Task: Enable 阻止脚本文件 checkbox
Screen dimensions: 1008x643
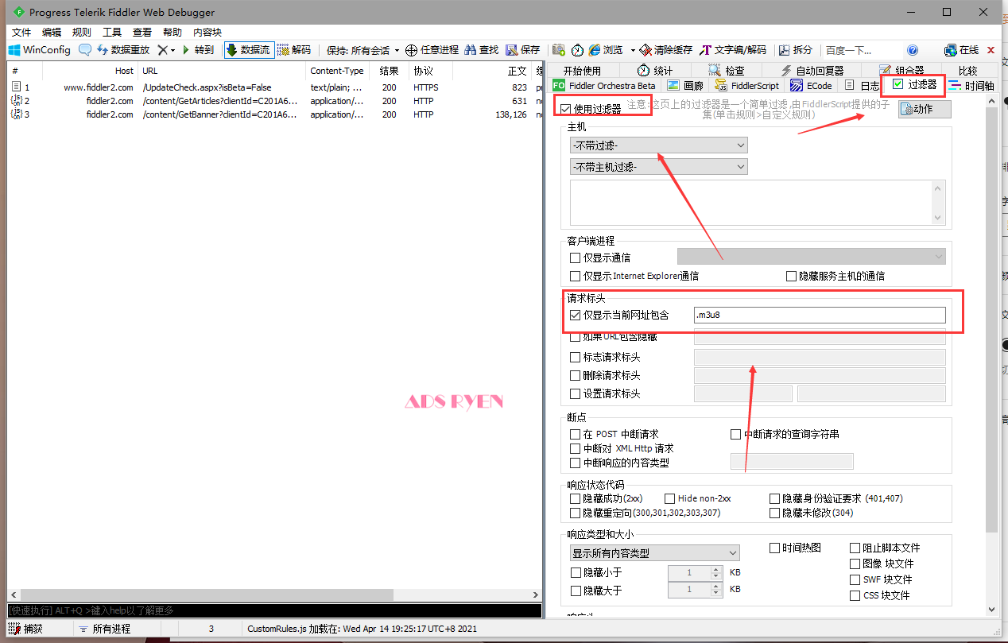Action: (855, 548)
